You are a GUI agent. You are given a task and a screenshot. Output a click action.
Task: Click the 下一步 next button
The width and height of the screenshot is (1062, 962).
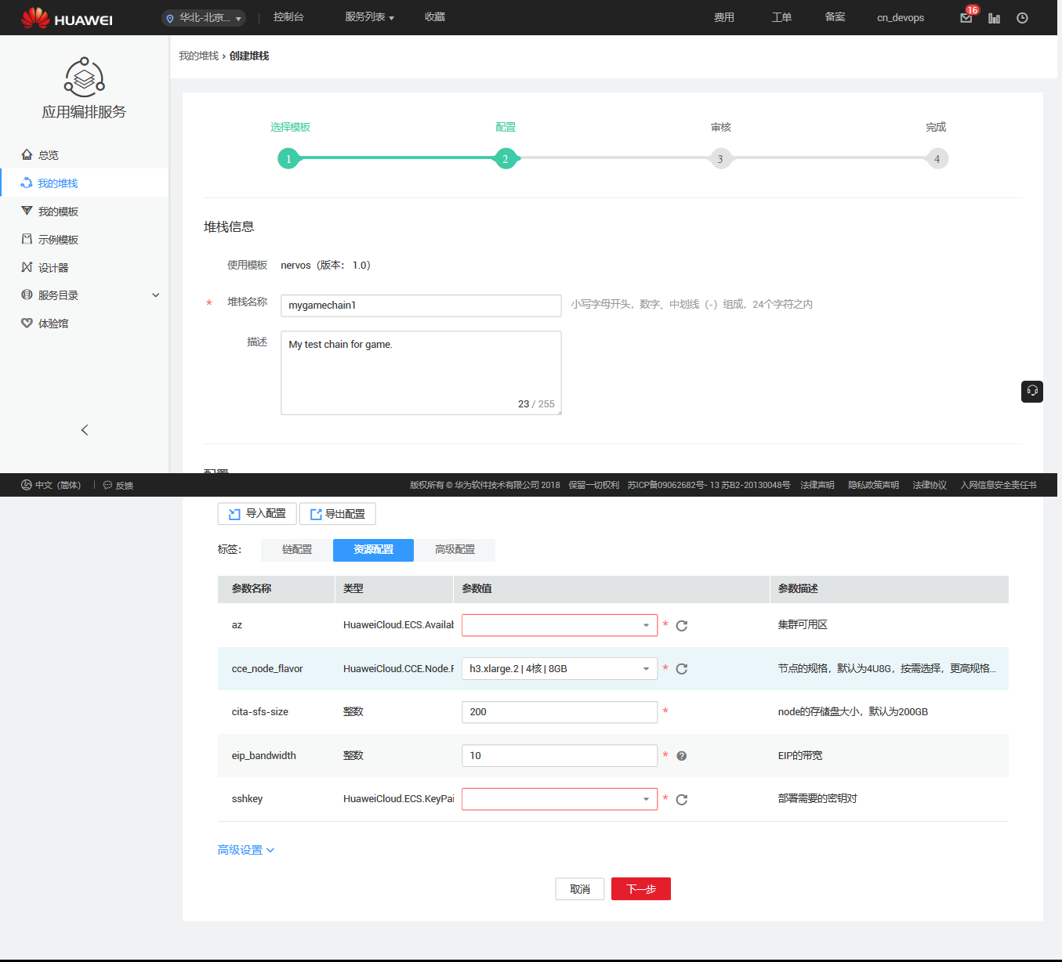(641, 889)
